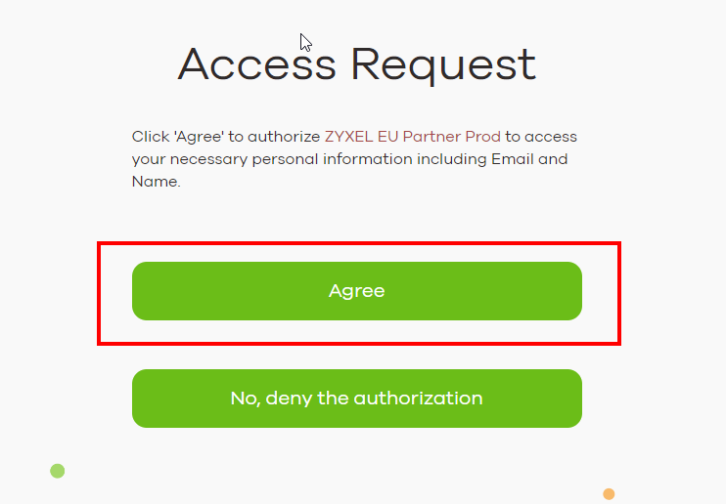Click 'Email and' text in the description
The height and width of the screenshot is (504, 726).
pyautogui.click(x=529, y=159)
